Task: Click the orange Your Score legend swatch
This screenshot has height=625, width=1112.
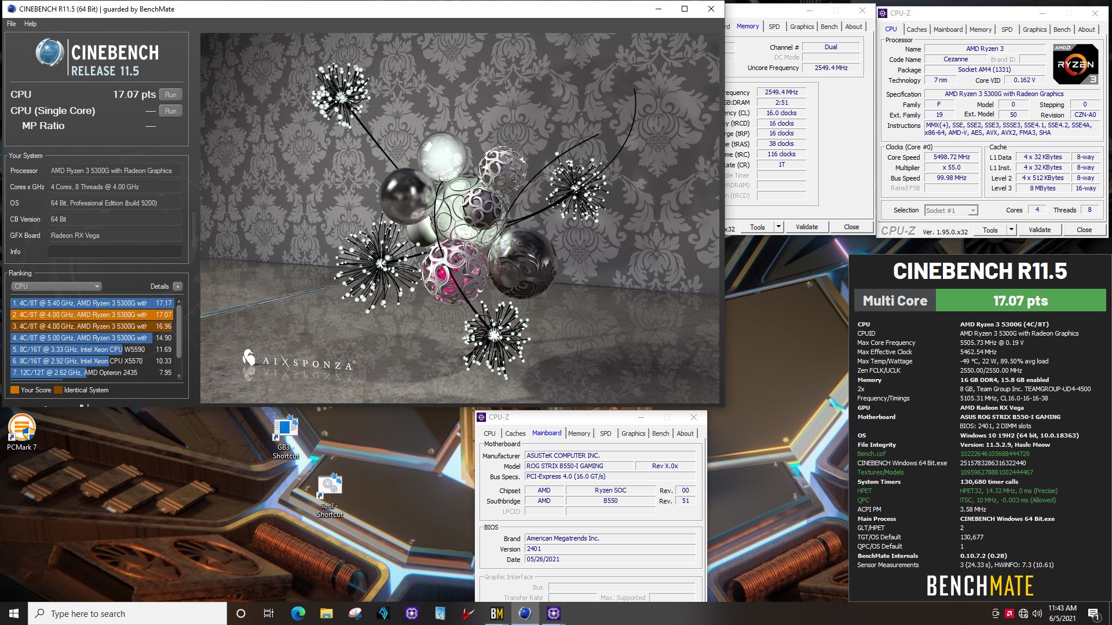Action: click(x=15, y=390)
